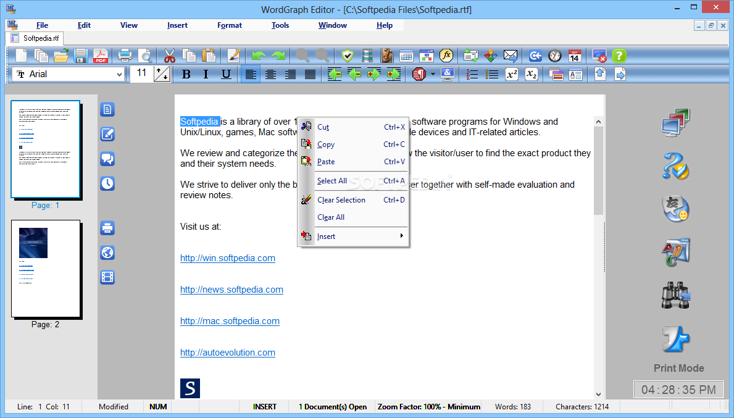Click the clipboard Paste icon in toolbar
734x418 pixels.
(x=209, y=56)
